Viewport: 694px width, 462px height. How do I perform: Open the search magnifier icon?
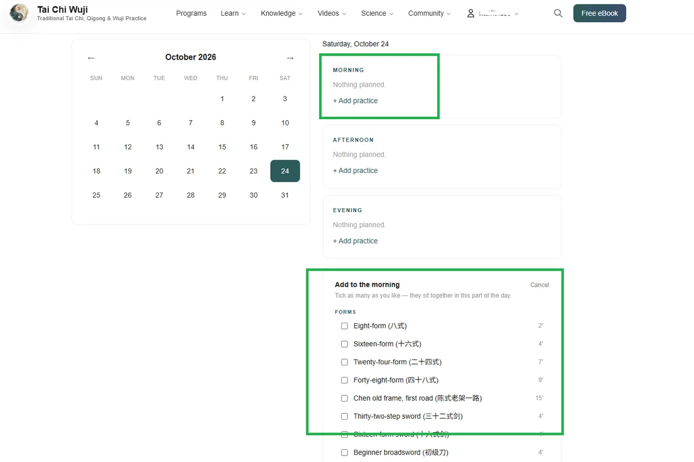pyautogui.click(x=558, y=13)
